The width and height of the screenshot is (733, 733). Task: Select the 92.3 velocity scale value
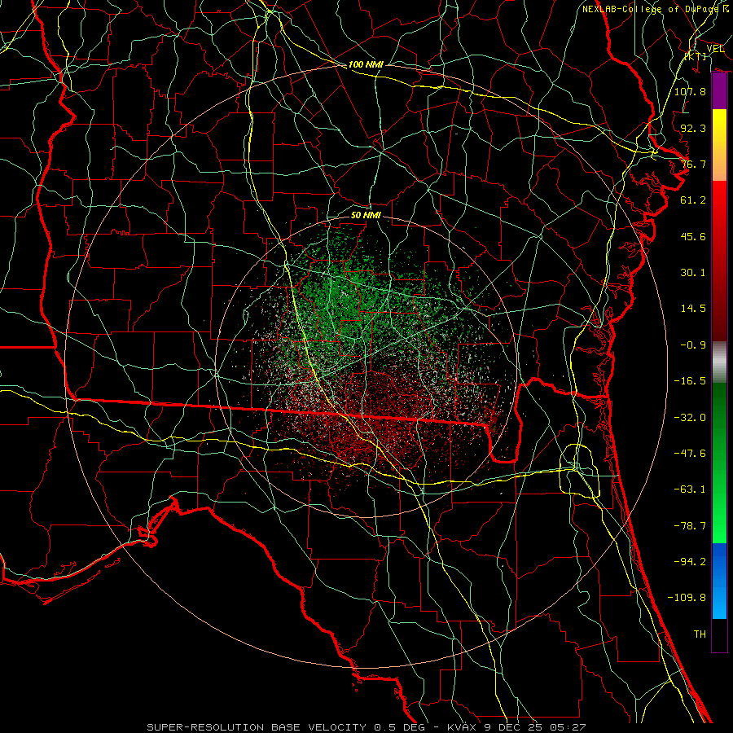coord(693,128)
